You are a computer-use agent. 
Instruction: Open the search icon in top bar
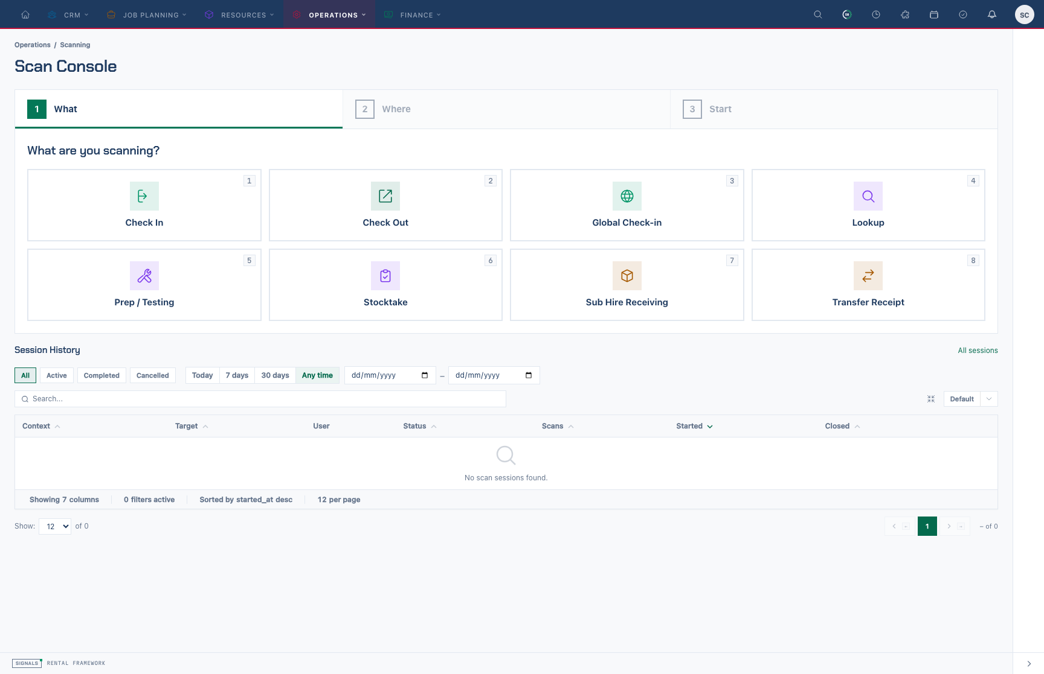(x=818, y=14)
